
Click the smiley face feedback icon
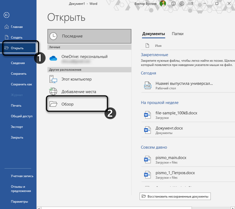[173, 3]
